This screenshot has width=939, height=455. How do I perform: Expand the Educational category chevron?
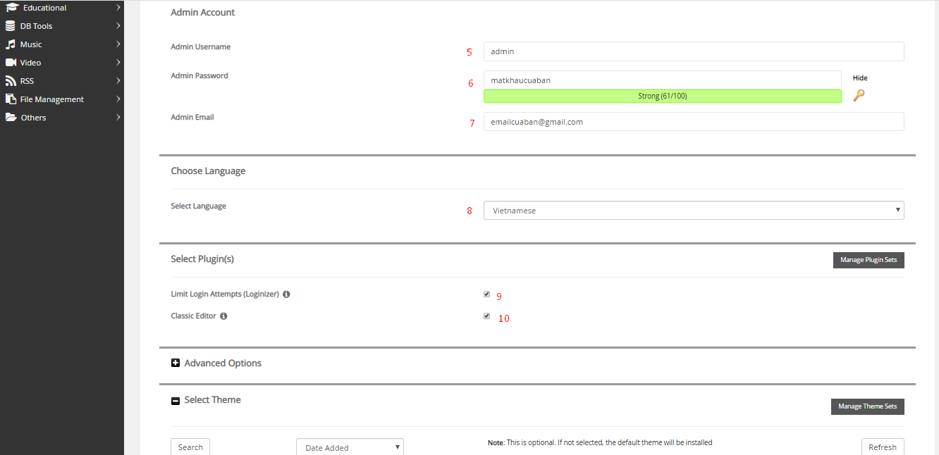point(118,8)
